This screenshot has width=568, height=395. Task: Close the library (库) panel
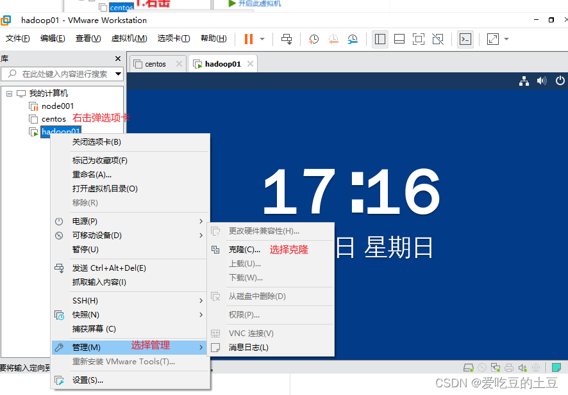pos(118,59)
